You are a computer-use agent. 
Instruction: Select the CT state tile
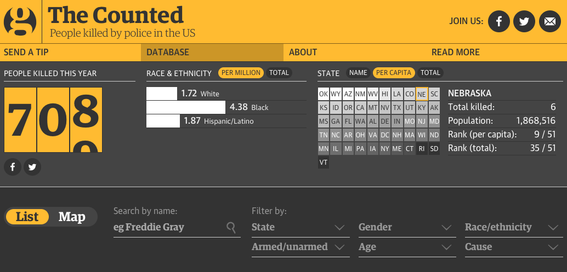point(410,149)
